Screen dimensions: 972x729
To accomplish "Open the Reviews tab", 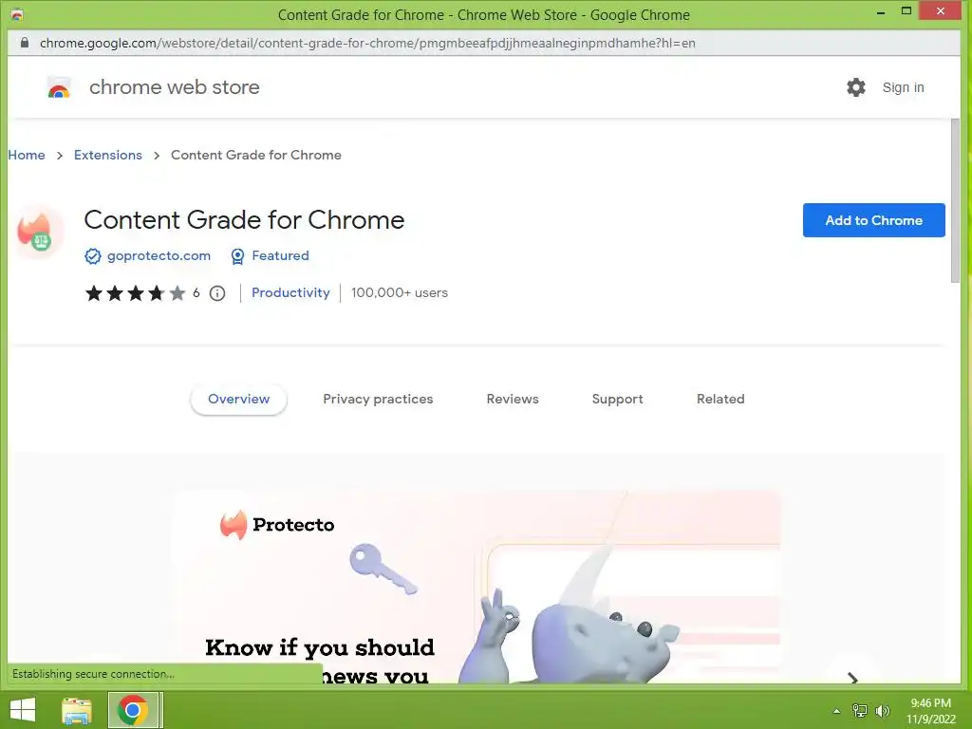I will pos(512,400).
